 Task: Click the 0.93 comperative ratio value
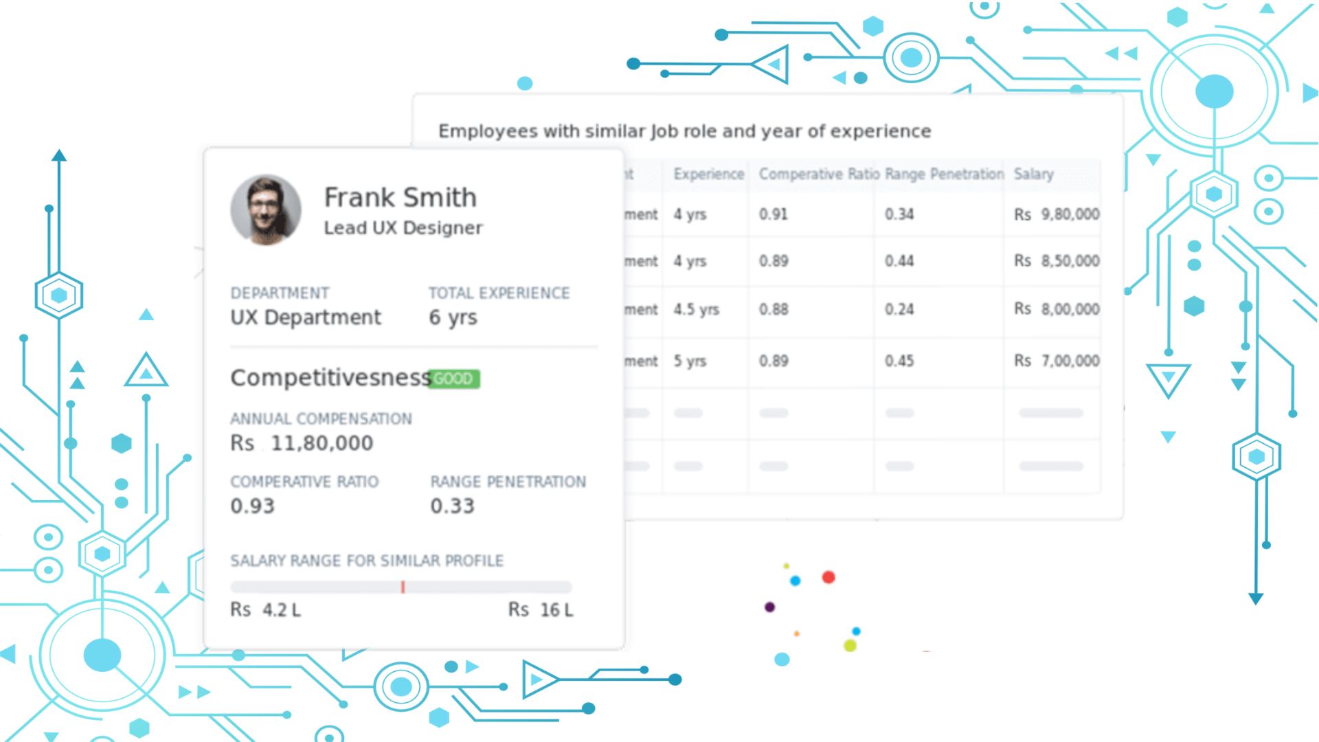[252, 506]
